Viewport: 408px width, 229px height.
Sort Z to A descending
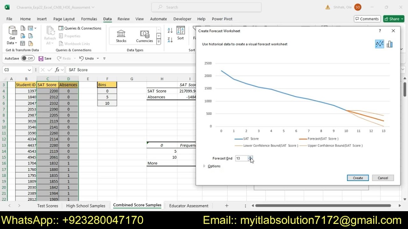point(170,40)
